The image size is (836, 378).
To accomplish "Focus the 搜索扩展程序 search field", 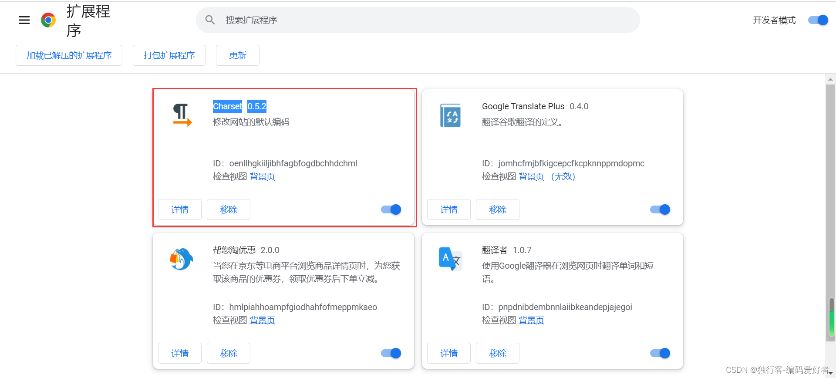I will [x=418, y=20].
